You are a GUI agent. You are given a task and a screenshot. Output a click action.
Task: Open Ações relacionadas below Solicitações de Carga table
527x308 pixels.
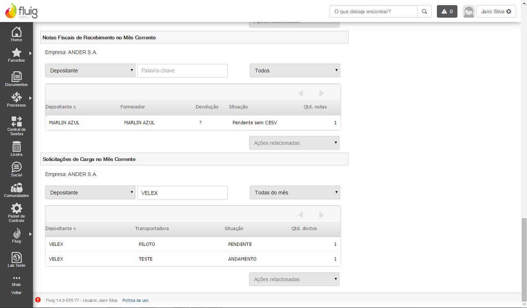click(294, 279)
